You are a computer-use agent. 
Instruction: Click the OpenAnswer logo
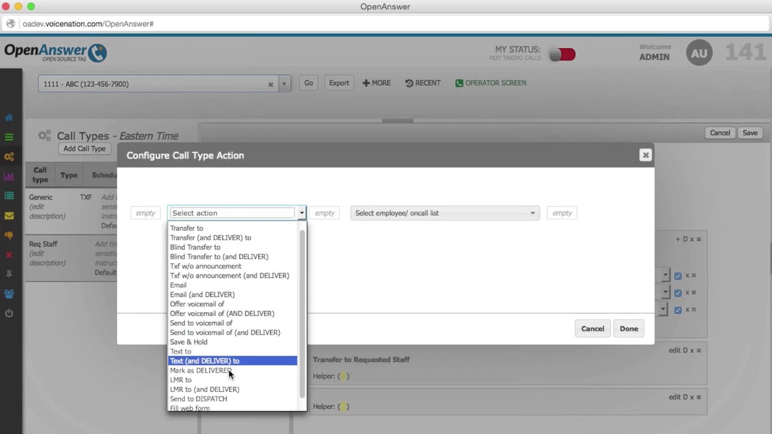tap(55, 52)
